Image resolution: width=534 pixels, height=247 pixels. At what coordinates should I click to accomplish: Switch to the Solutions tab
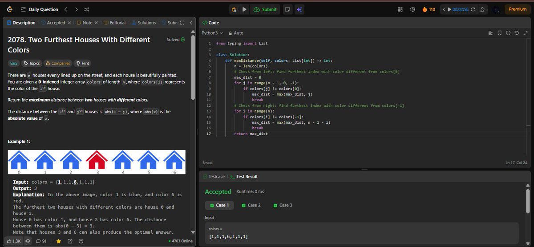[144, 23]
